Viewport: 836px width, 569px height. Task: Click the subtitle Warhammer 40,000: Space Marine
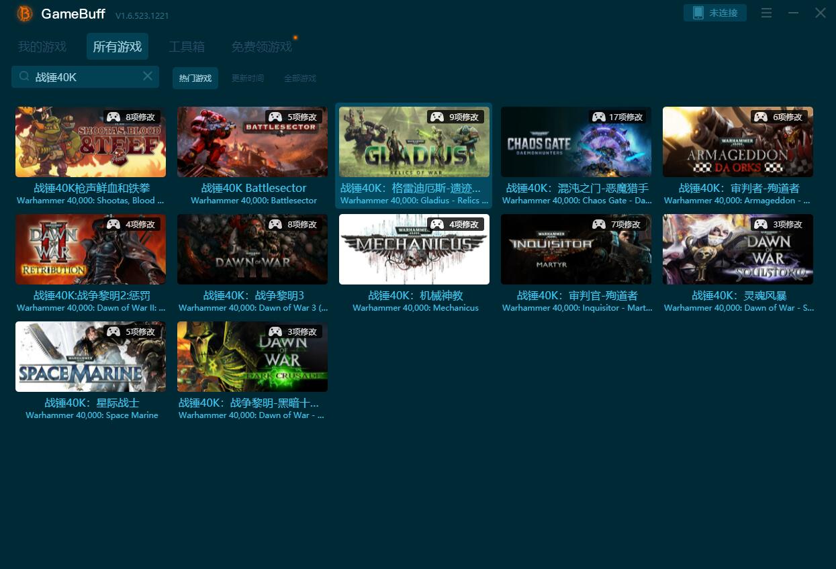(x=92, y=415)
